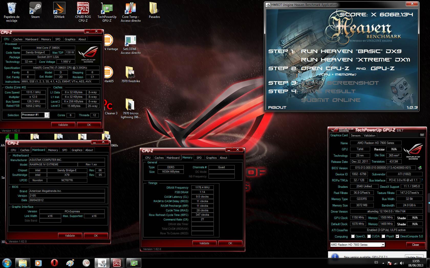Open the Action Center flag tray icon

click(390, 263)
